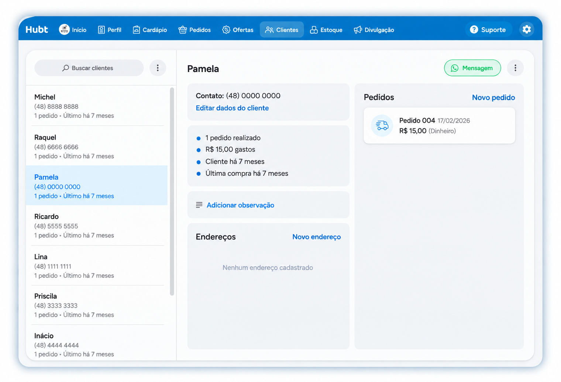
Task: Switch to the Pedidos tab
Action: 195,30
